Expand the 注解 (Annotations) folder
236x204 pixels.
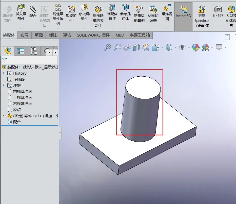click(4, 85)
